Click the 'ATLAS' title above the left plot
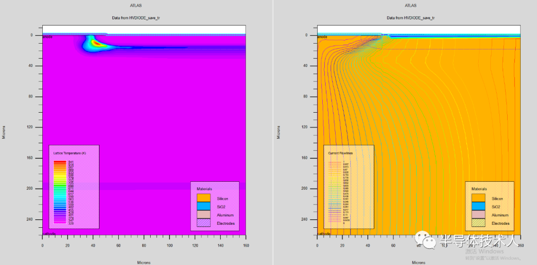537x265 pixels. coord(136,5)
